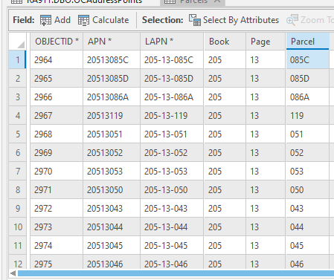Click the Zoom To selection icon
The width and height of the screenshot is (334, 280).
(x=292, y=20)
